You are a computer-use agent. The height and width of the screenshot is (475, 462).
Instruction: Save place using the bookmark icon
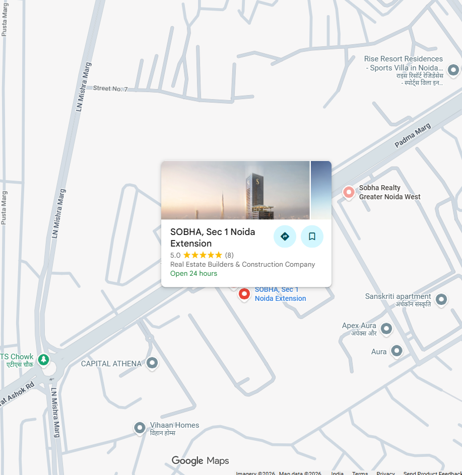click(x=312, y=236)
